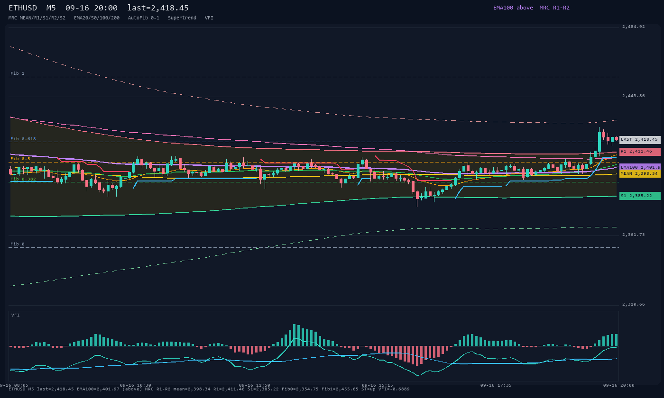The image size is (664, 398).
Task: Click the 2,320.66 price axis label
Action: [x=634, y=304]
